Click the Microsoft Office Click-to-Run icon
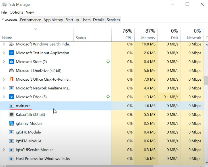 (11, 79)
